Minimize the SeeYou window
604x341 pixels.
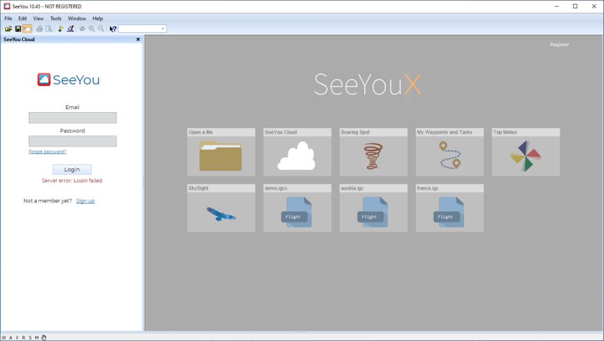pyautogui.click(x=556, y=6)
